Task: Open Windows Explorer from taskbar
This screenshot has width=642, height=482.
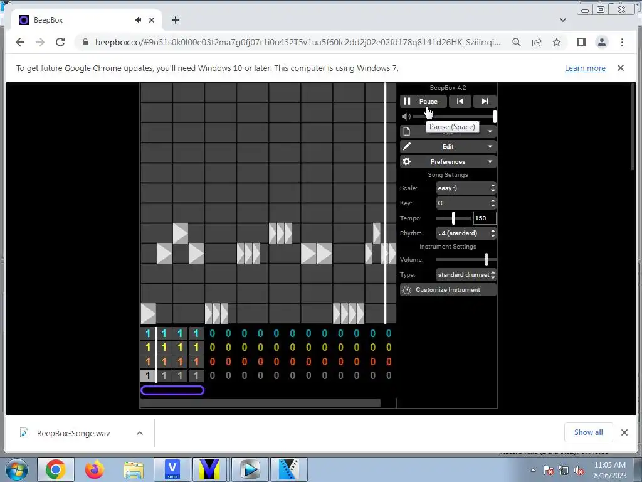Action: click(x=134, y=469)
